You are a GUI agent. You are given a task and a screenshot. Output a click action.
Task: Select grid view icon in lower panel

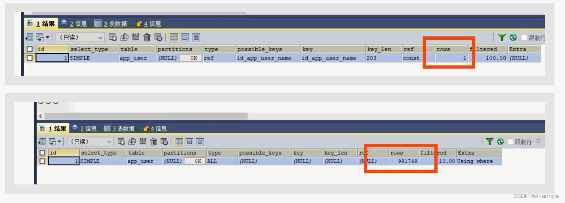[179, 141]
